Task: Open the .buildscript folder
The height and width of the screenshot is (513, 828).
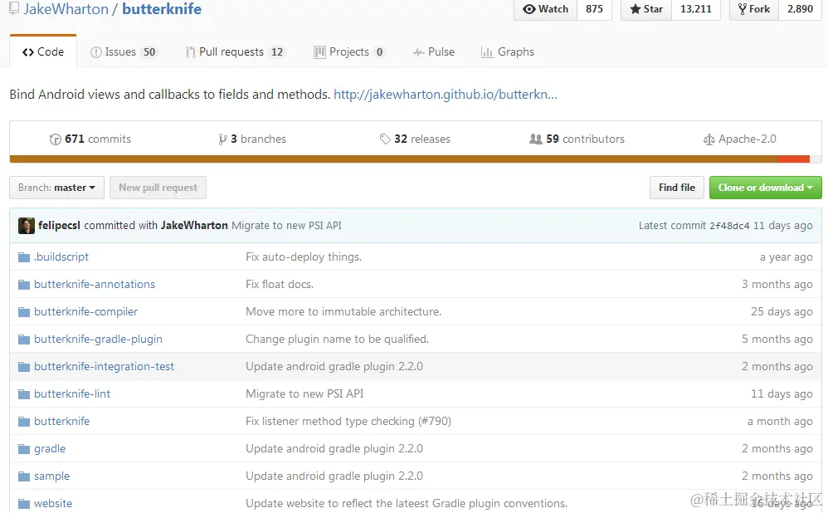Action: 61,257
